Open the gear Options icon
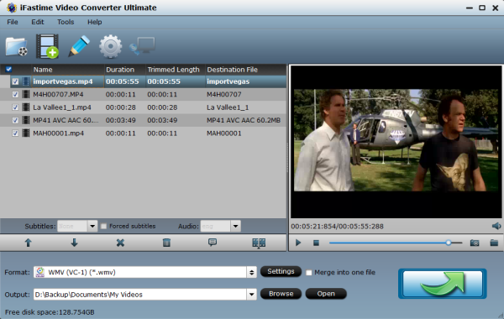 point(111,46)
